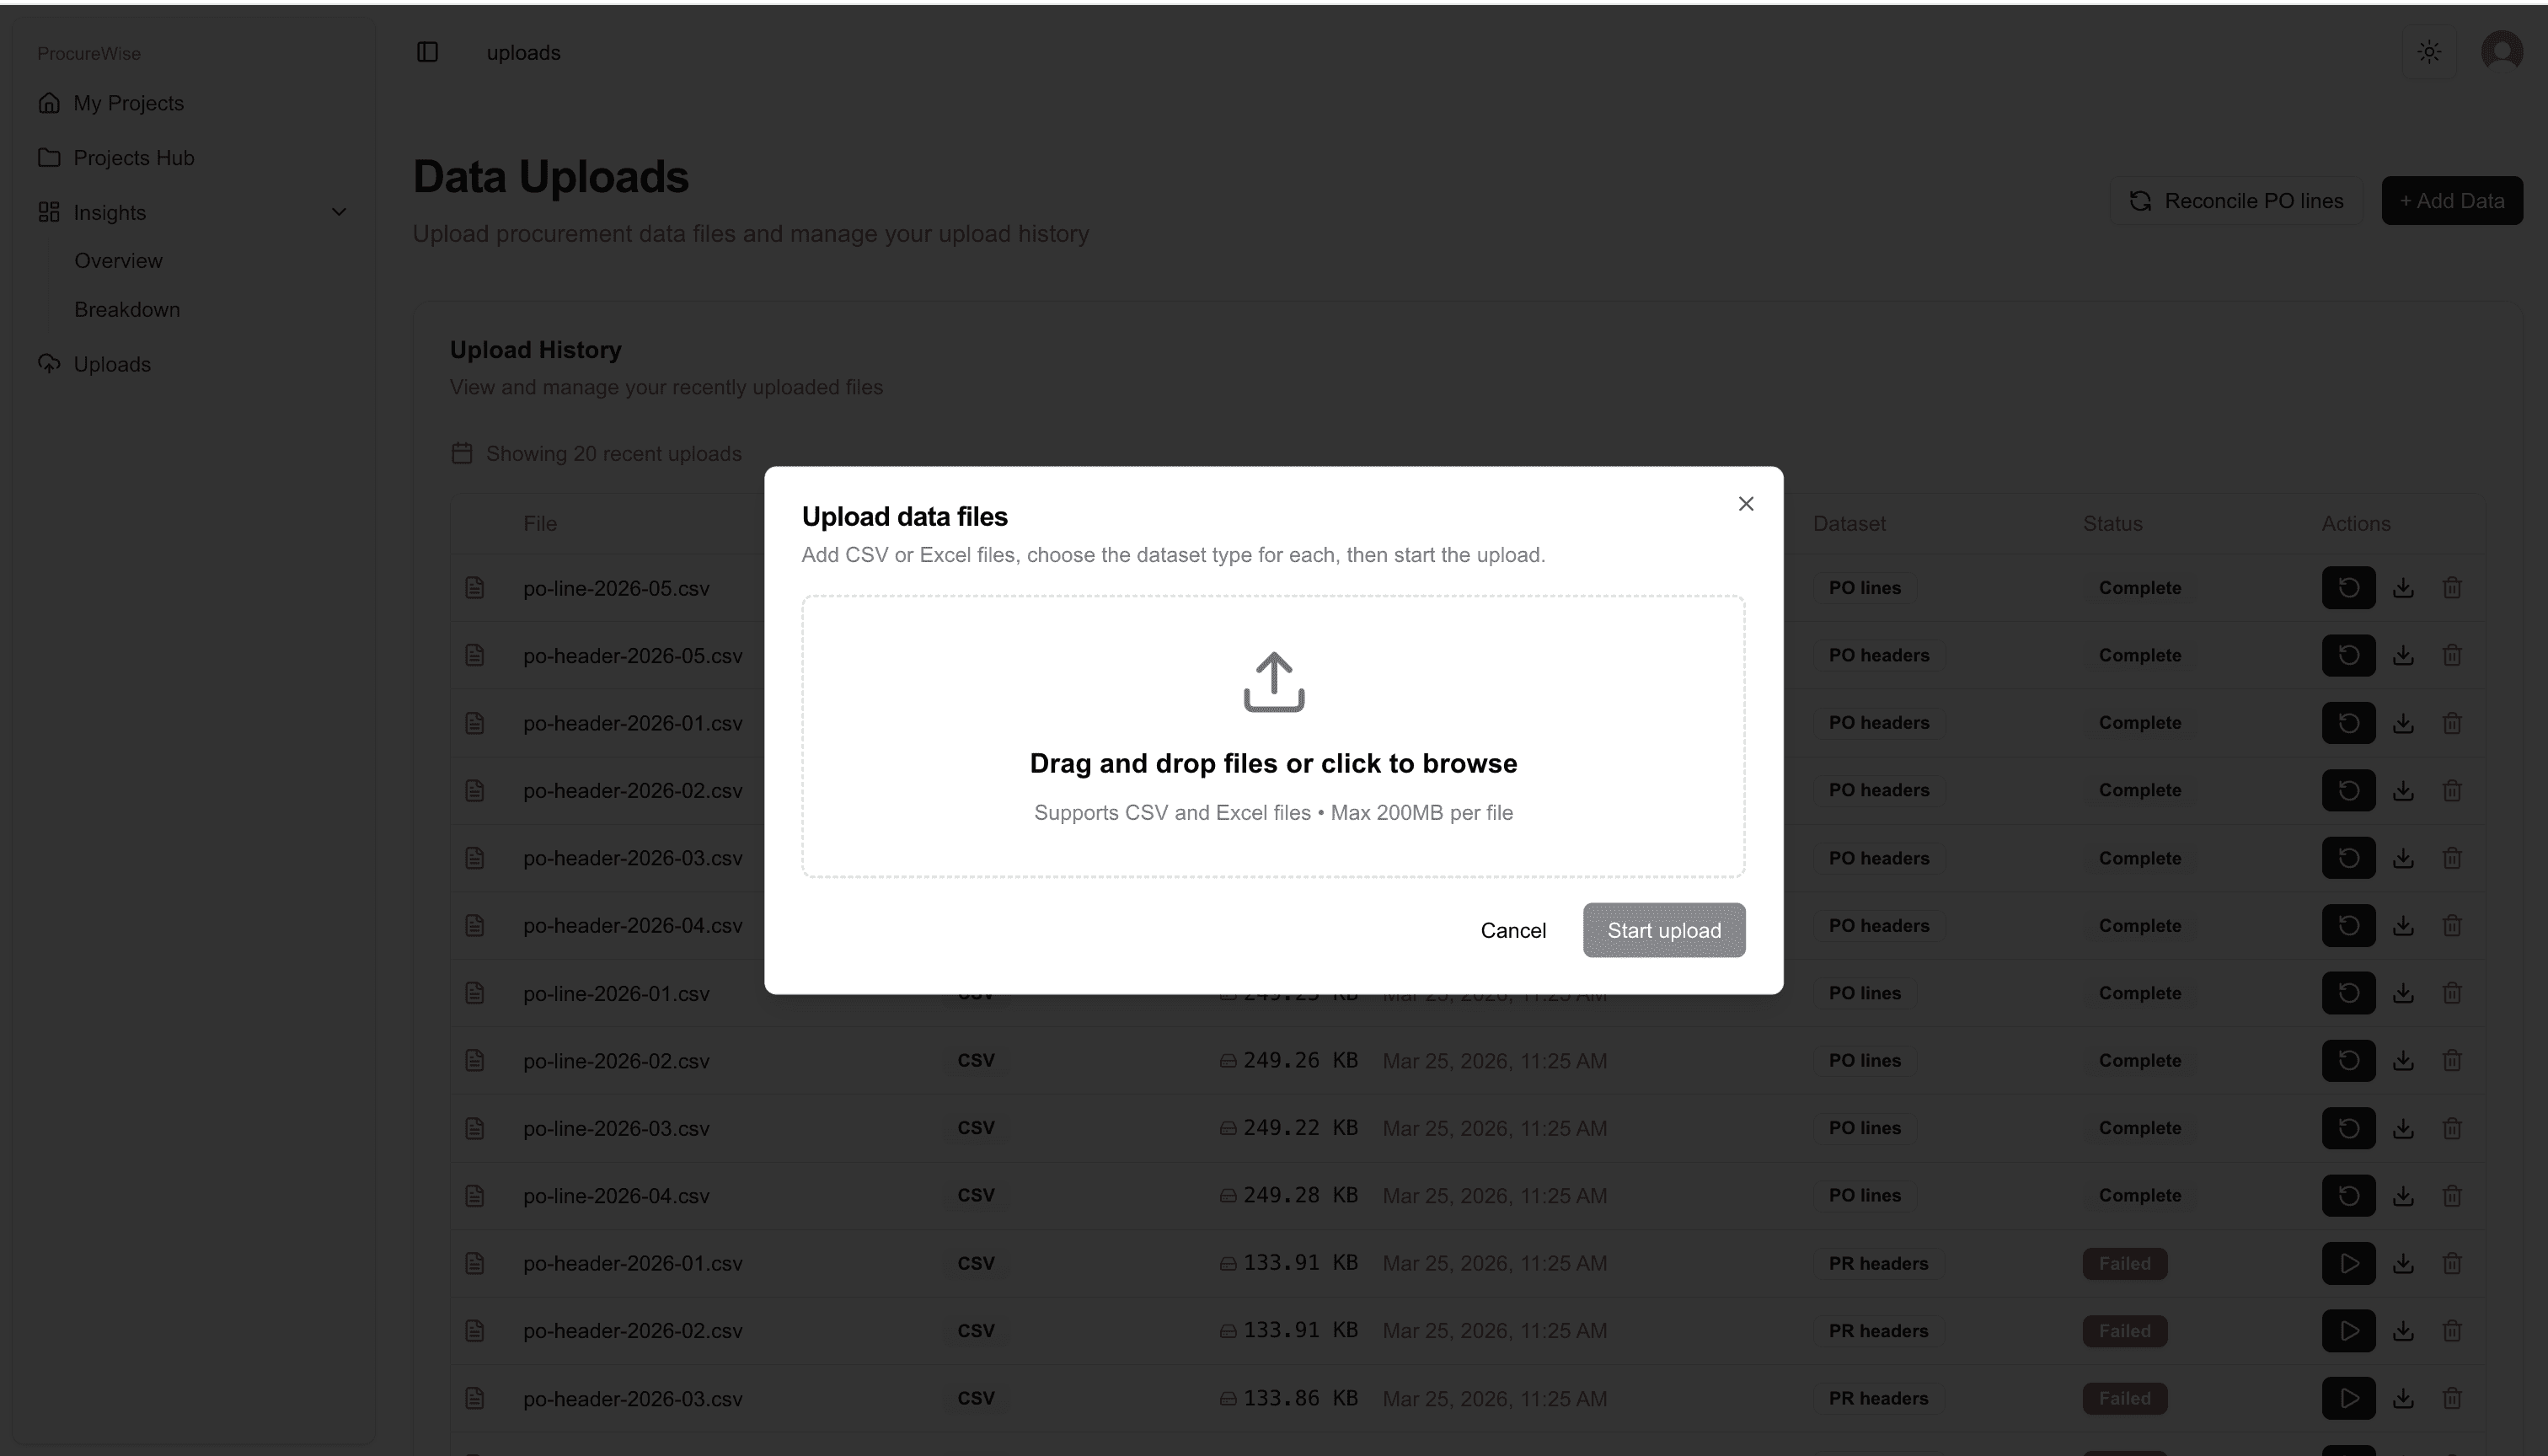Viewport: 2548px width, 1456px height.
Task: Click file name po-line-2026-03.csv
Action: click(x=616, y=1129)
